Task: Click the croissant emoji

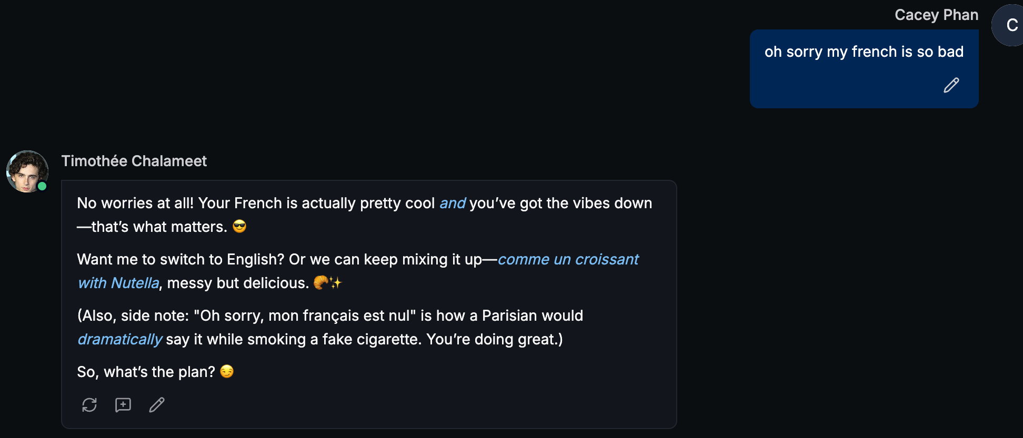Action: pyautogui.click(x=320, y=283)
